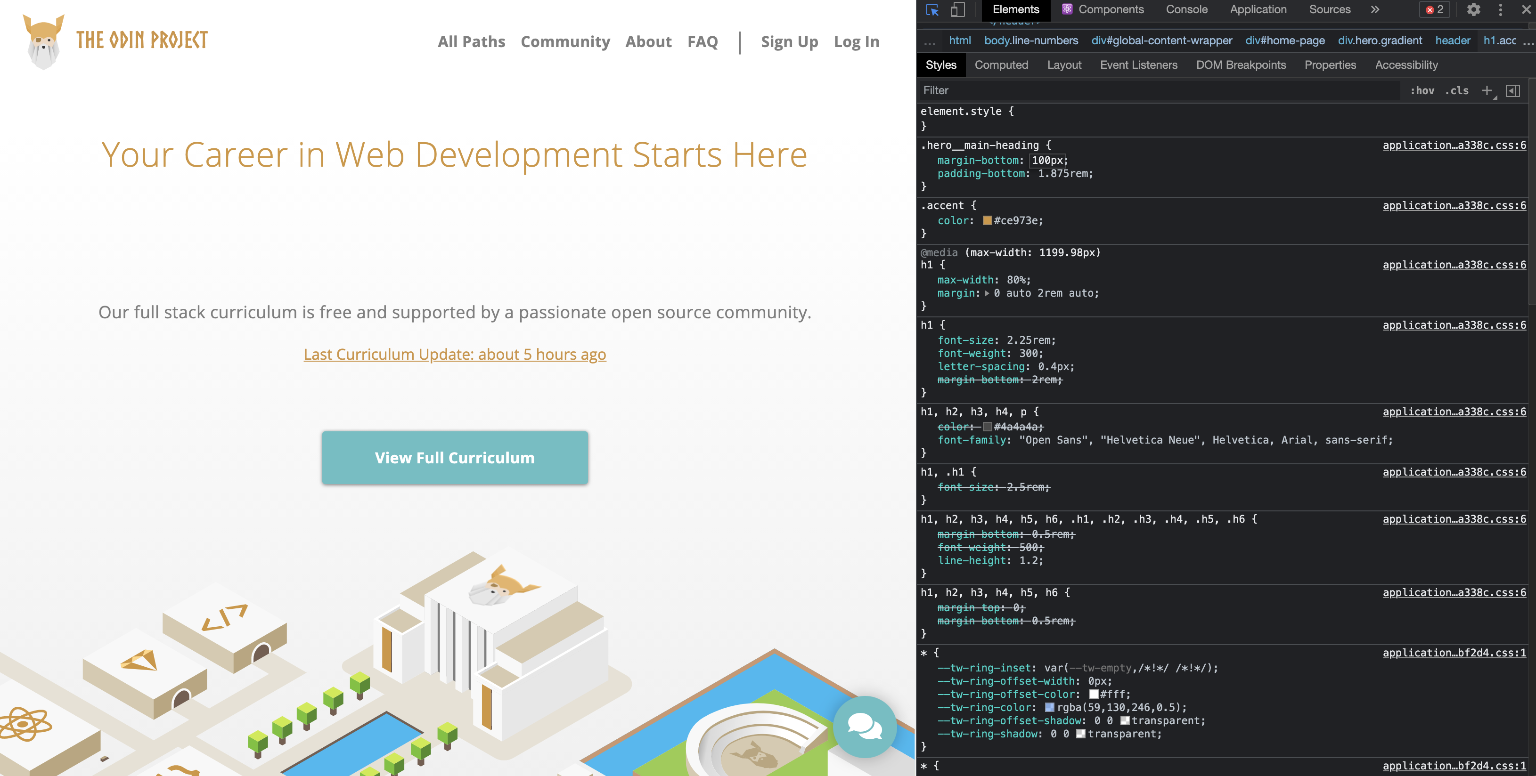This screenshot has width=1536, height=776.
Task: Click View Full Curriculum button
Action: point(454,457)
